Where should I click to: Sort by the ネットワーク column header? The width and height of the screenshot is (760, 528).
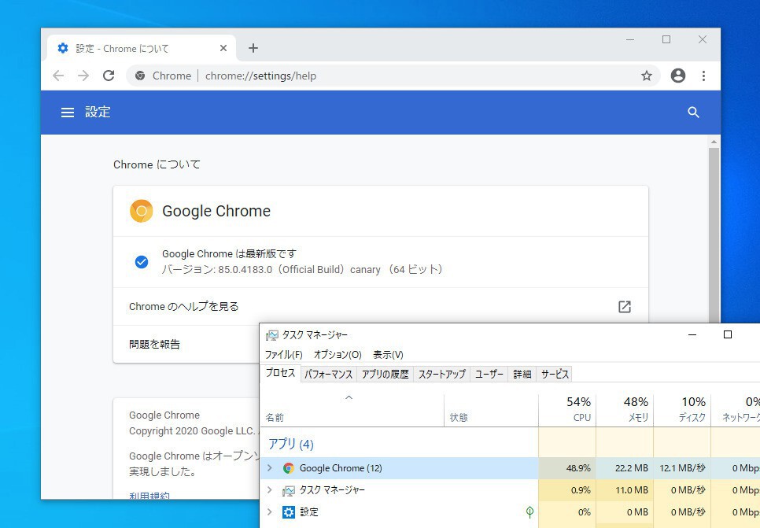[736, 410]
